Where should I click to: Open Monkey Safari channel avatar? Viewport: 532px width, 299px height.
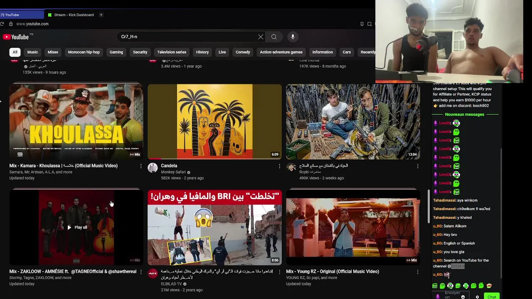(x=153, y=167)
